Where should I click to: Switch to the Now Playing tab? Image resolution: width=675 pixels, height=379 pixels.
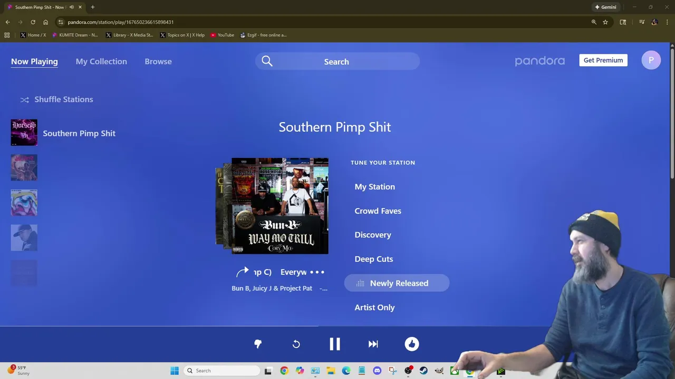coord(34,62)
